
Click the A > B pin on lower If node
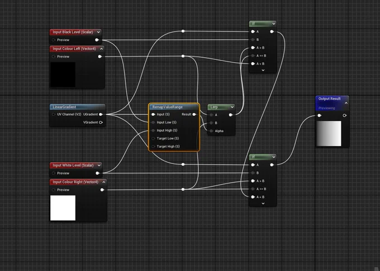pyautogui.click(x=253, y=181)
